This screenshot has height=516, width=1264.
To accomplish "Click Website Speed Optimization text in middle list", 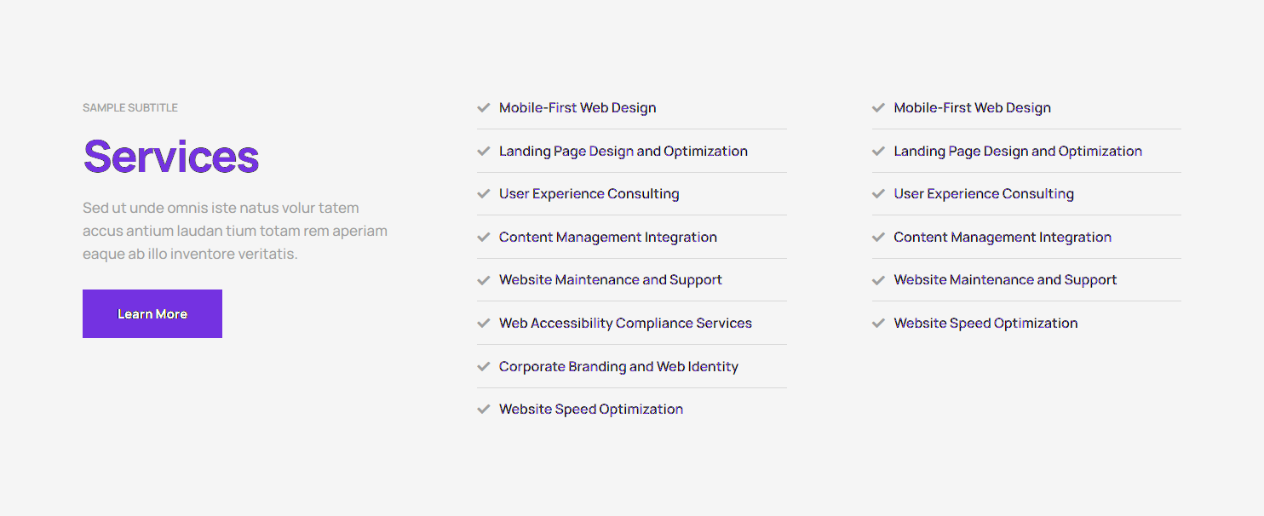I will [x=590, y=410].
